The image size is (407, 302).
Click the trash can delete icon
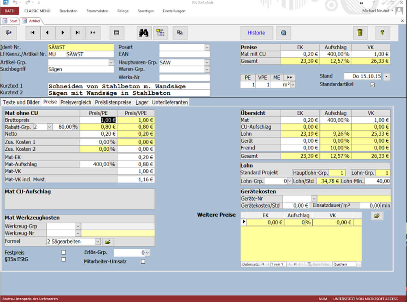point(360,33)
